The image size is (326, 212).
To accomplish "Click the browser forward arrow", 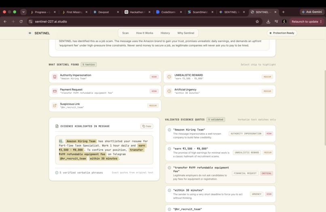I will pos(13,21).
